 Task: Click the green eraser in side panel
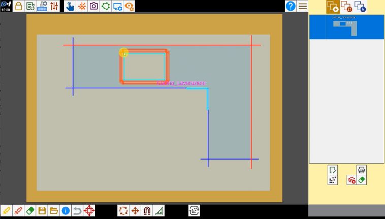point(362,180)
